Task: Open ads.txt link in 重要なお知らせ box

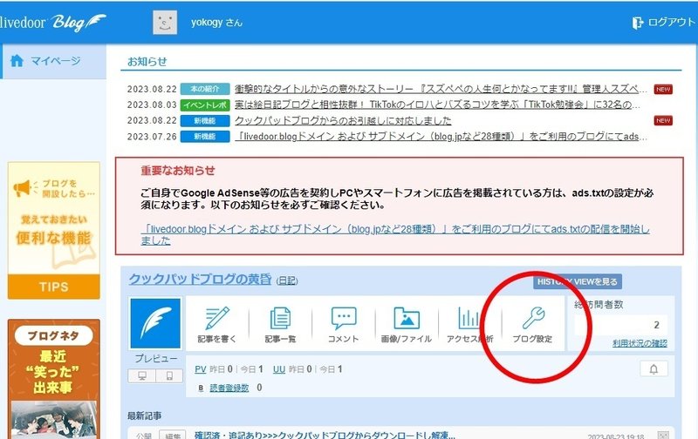Action: point(395,234)
